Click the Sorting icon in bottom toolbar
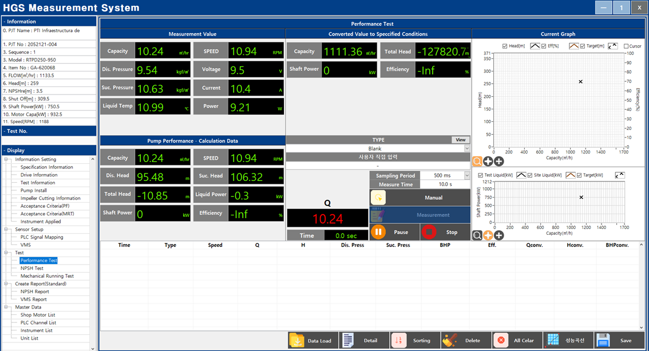 coord(399,340)
